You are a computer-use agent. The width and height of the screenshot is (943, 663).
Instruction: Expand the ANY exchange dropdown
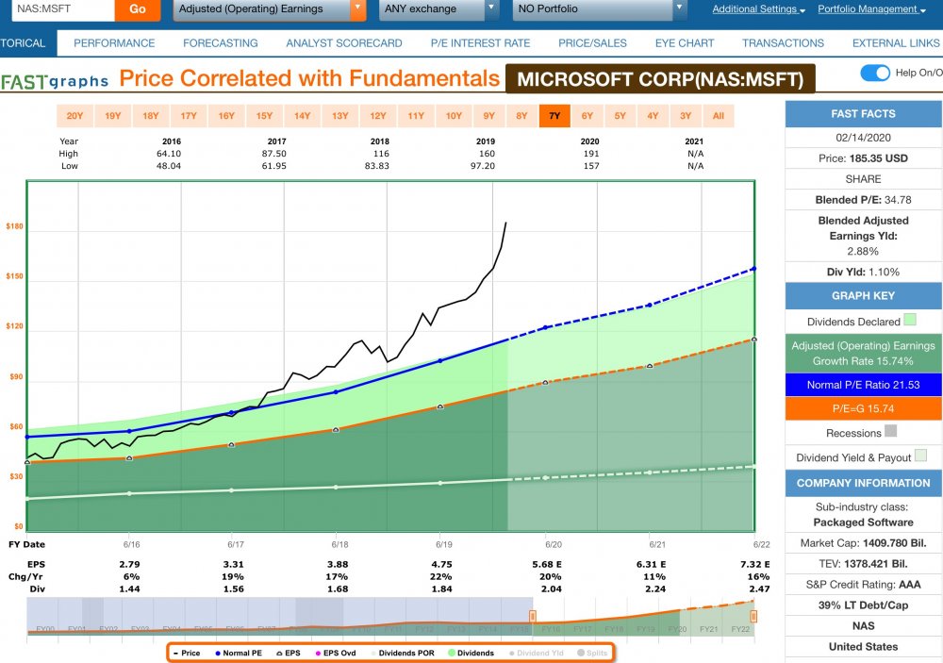(x=439, y=9)
